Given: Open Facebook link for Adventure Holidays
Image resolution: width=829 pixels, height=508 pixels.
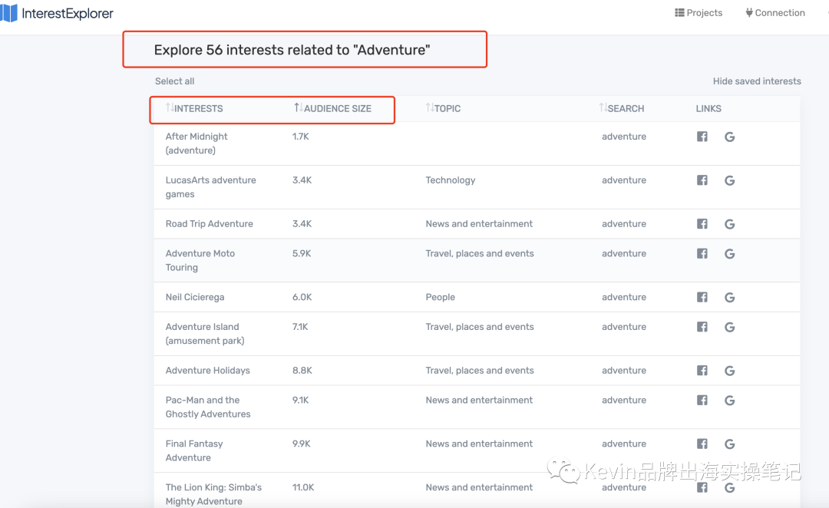Looking at the screenshot, I should tap(702, 371).
